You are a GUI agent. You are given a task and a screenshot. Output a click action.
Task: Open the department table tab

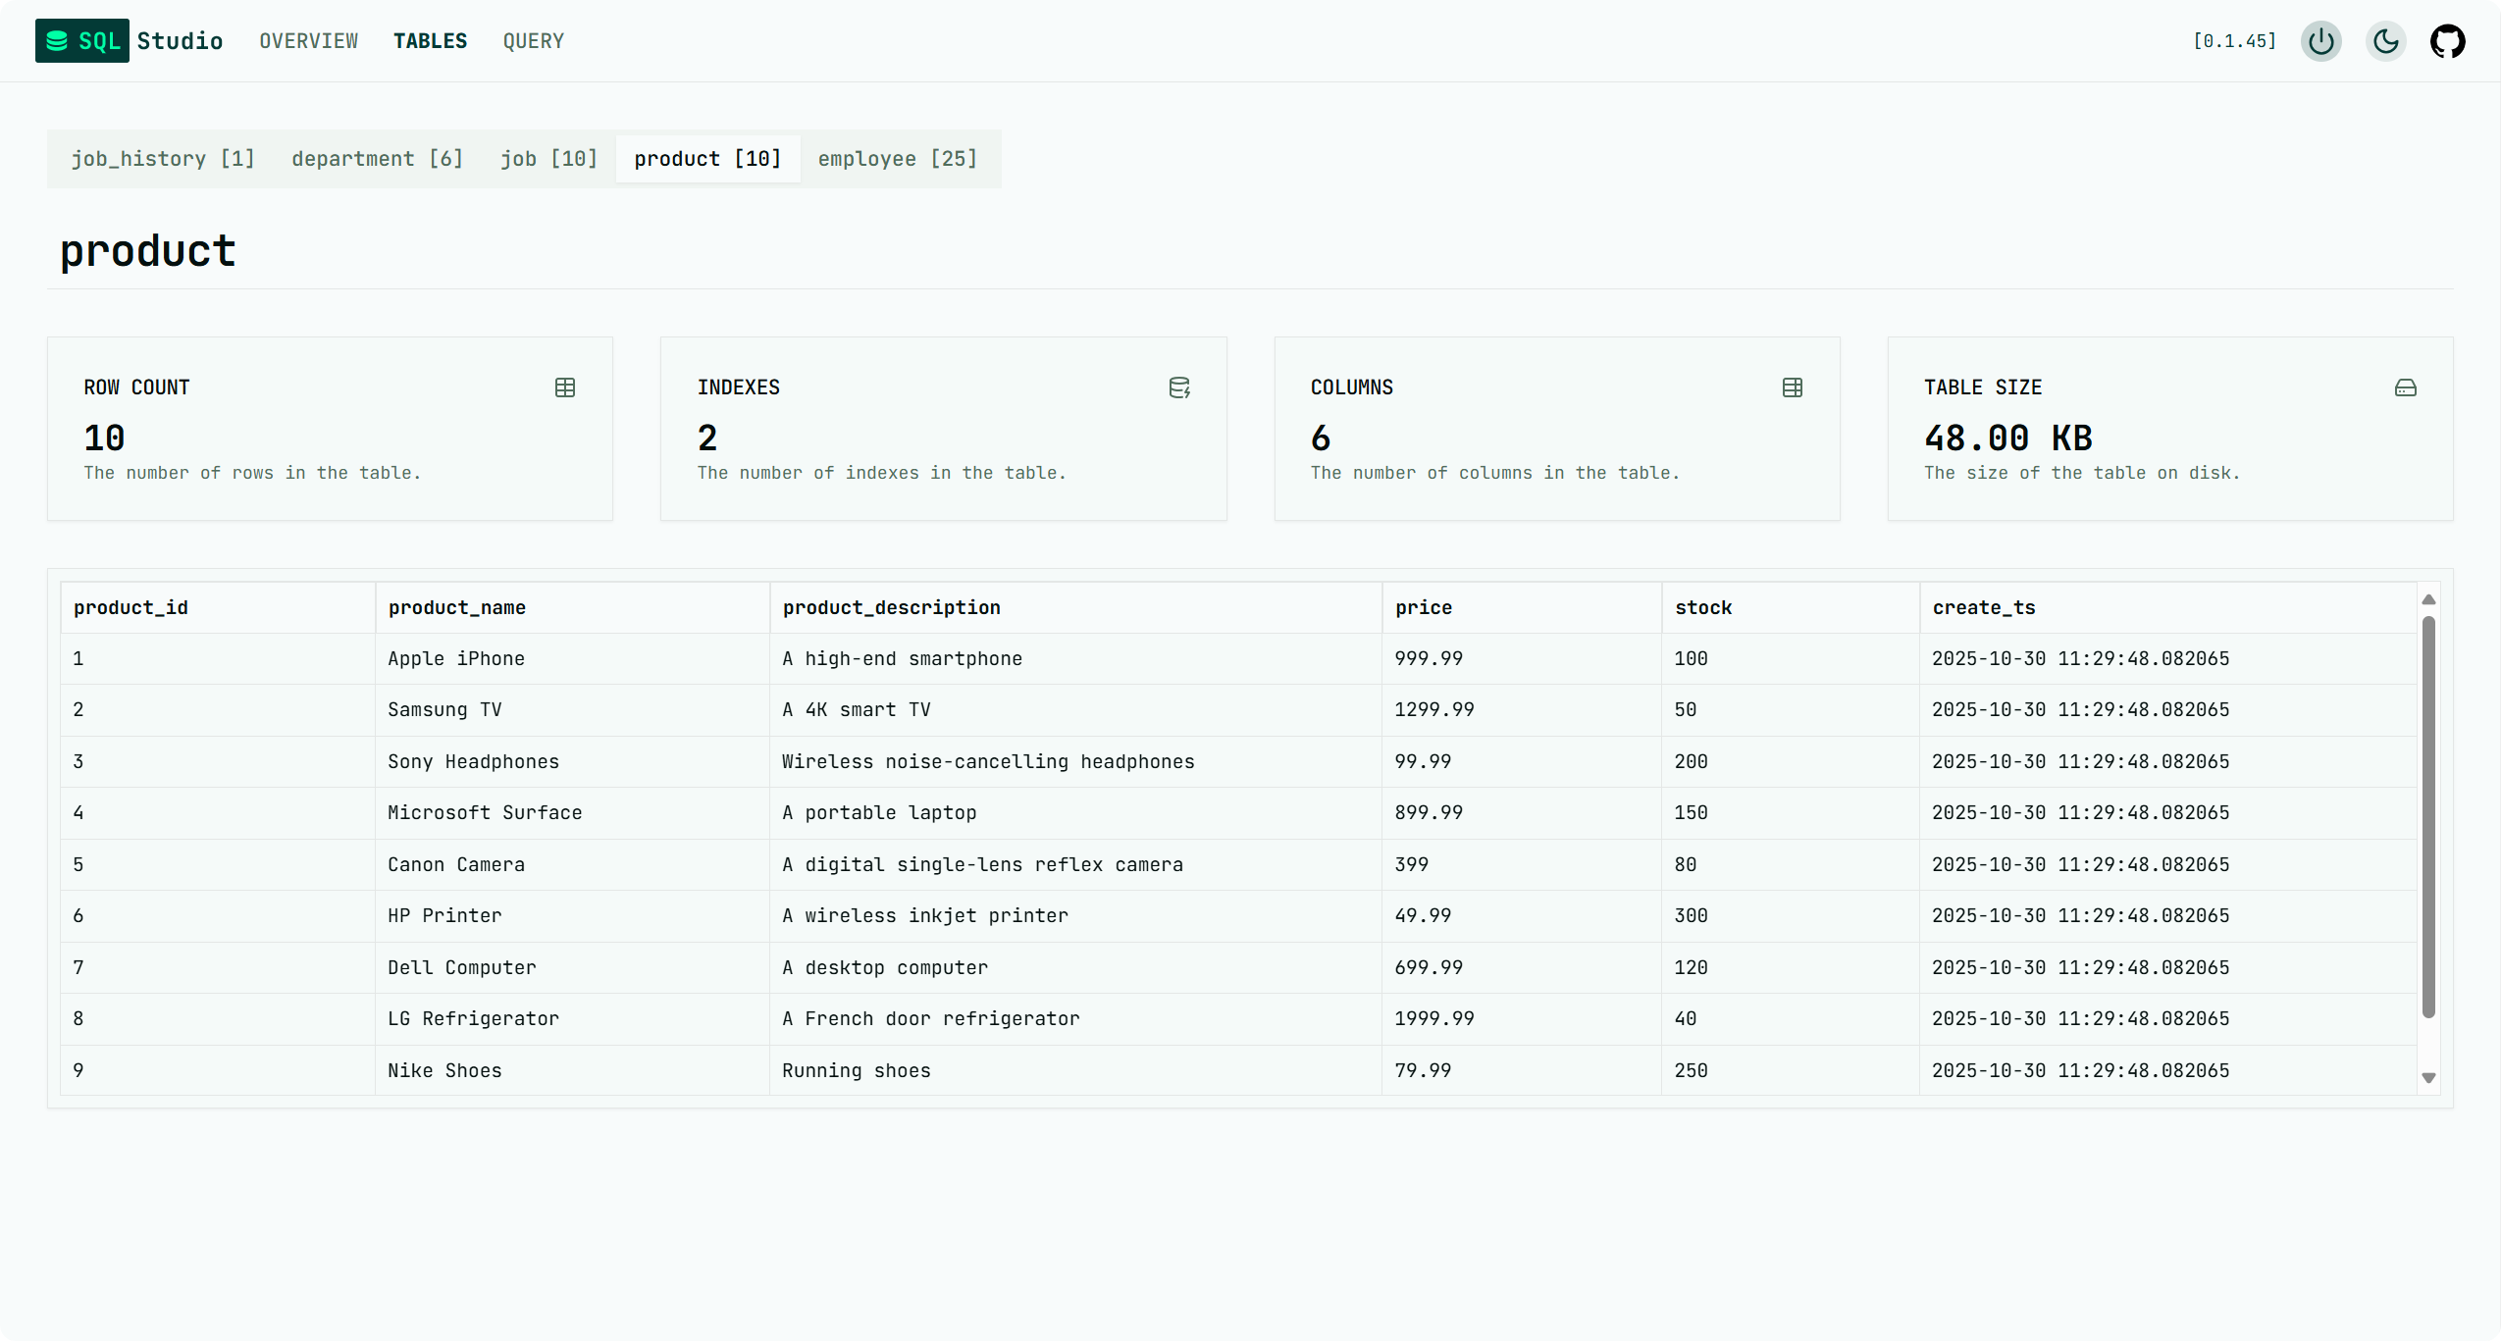377,159
